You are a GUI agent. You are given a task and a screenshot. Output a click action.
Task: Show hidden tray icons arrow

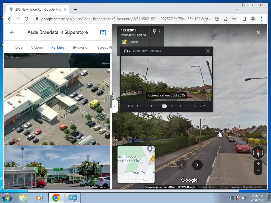pos(225,198)
